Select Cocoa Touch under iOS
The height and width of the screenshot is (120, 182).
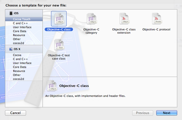click(x=24, y=19)
